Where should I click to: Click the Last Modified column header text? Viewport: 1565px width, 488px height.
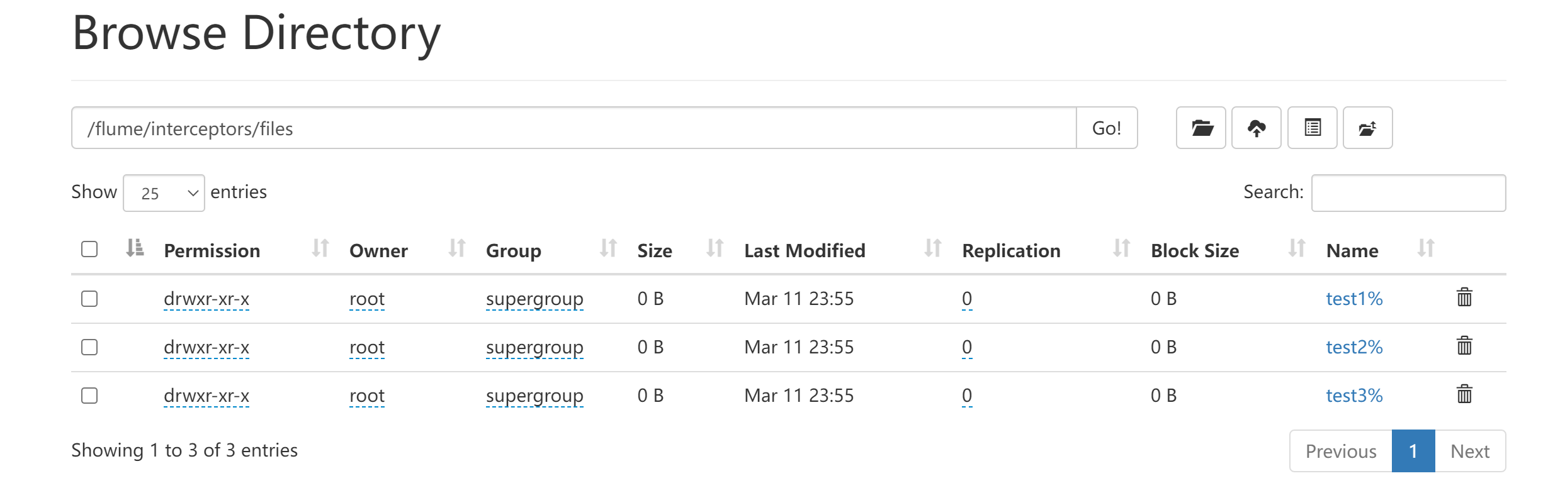pyautogui.click(x=805, y=251)
